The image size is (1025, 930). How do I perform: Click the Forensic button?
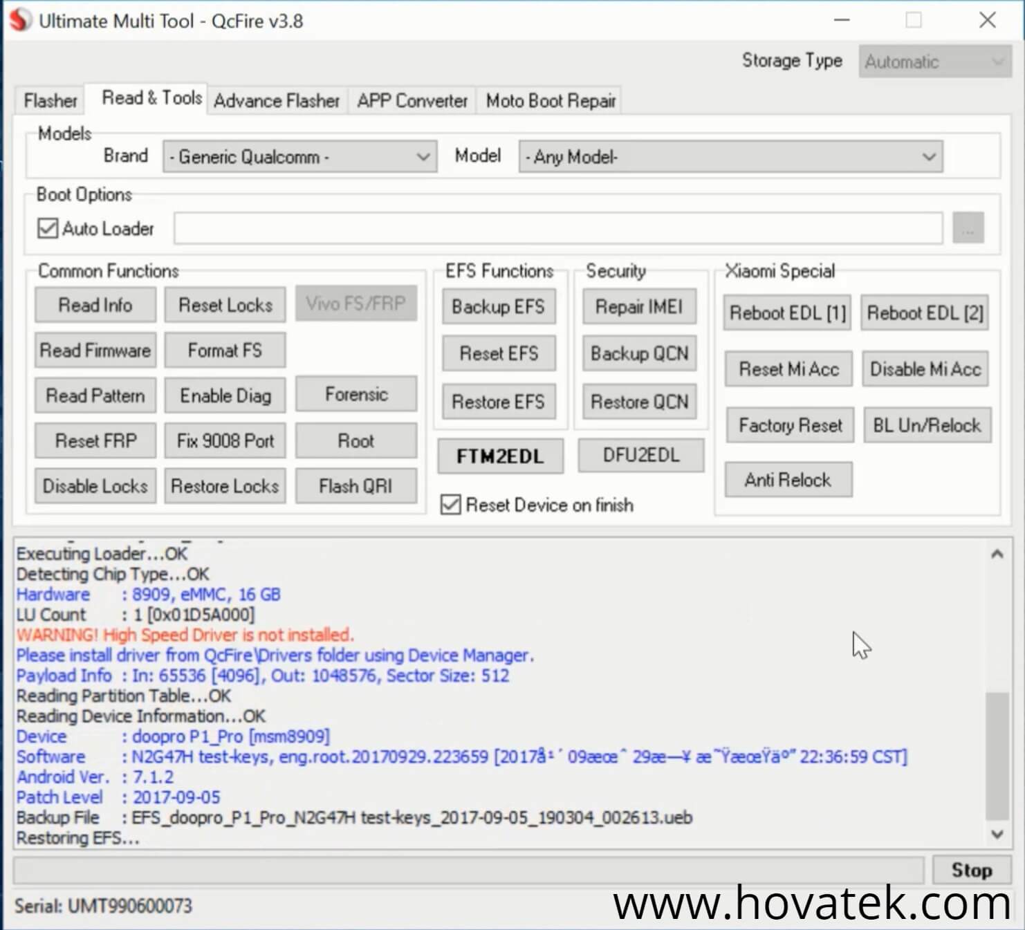click(x=356, y=394)
